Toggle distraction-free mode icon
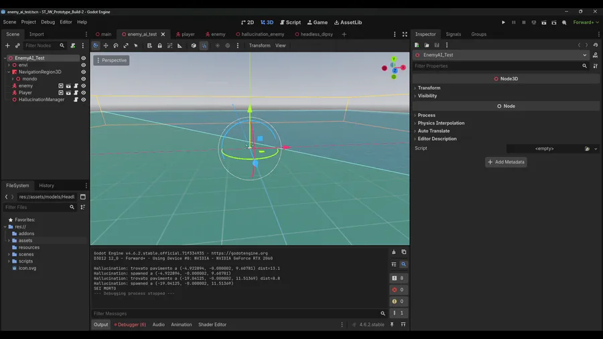The image size is (603, 339). click(x=405, y=34)
